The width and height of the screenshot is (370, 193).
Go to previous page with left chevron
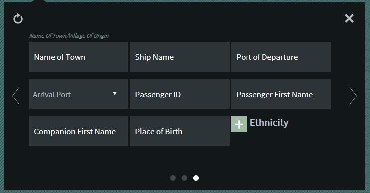click(x=16, y=96)
